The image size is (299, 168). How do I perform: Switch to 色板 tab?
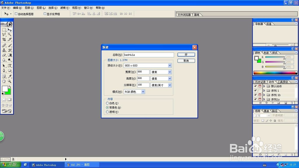(266, 53)
